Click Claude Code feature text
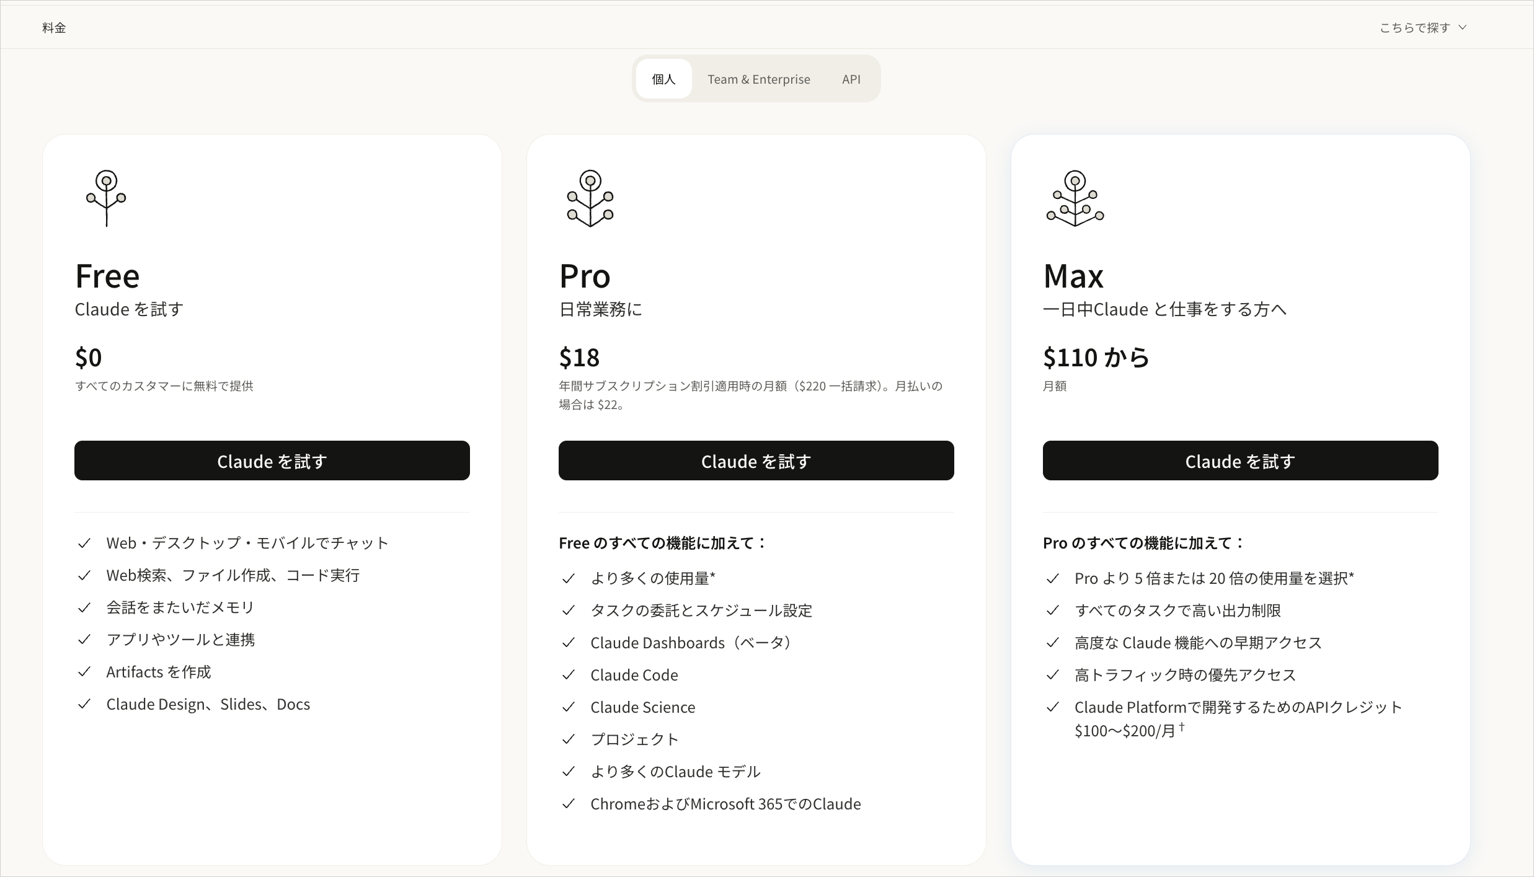Image resolution: width=1534 pixels, height=877 pixels. 634,675
